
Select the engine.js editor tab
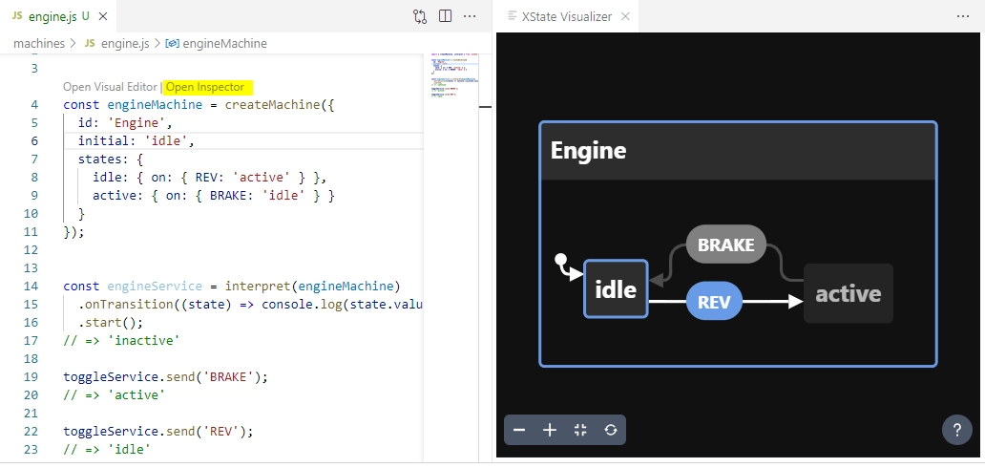[x=58, y=16]
